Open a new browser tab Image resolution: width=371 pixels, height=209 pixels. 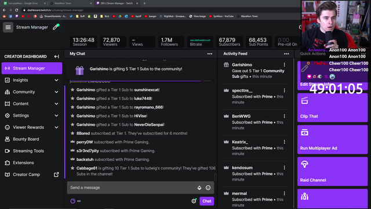144,3
